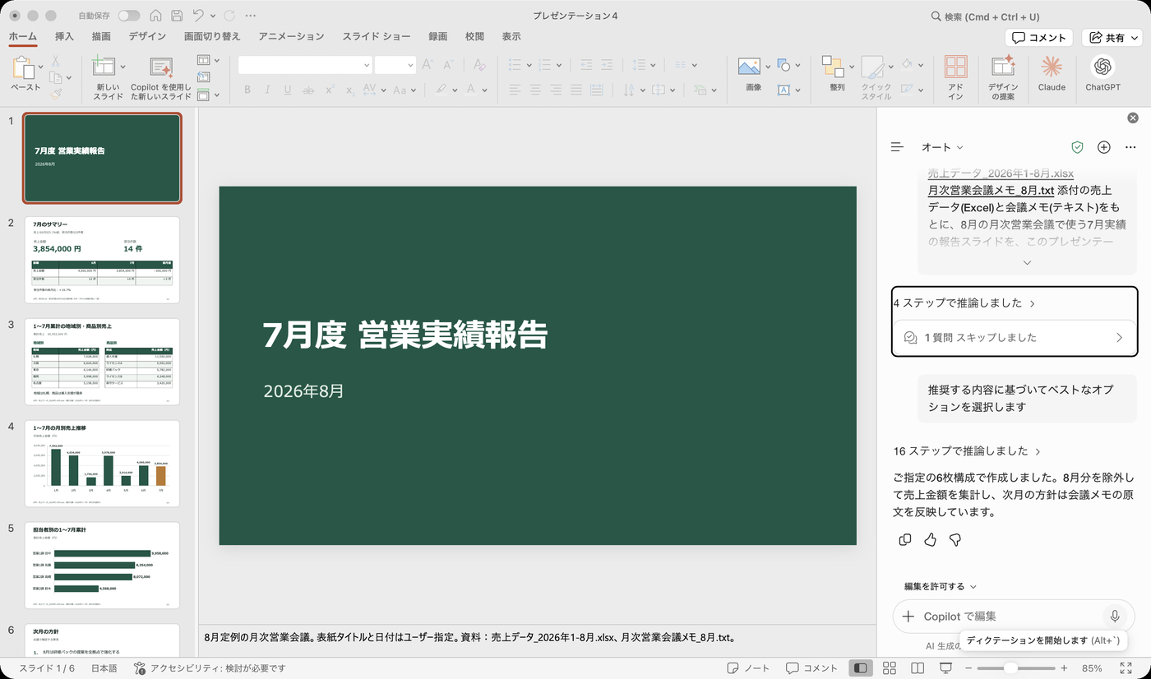Switch to reading view in status bar

pos(918,668)
